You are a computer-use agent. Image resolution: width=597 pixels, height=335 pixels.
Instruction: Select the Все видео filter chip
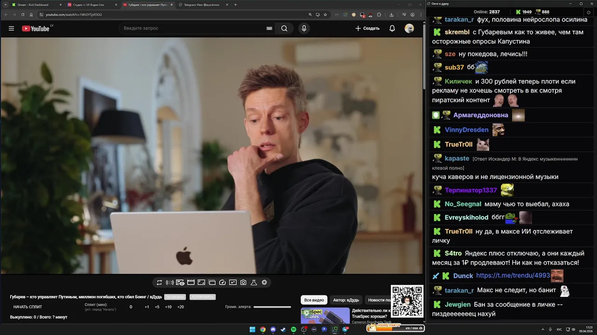[314, 300]
